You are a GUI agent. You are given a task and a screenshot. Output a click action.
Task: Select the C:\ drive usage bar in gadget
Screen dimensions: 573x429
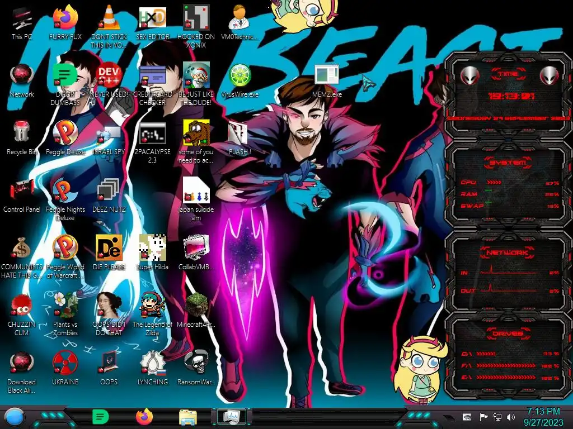point(510,354)
